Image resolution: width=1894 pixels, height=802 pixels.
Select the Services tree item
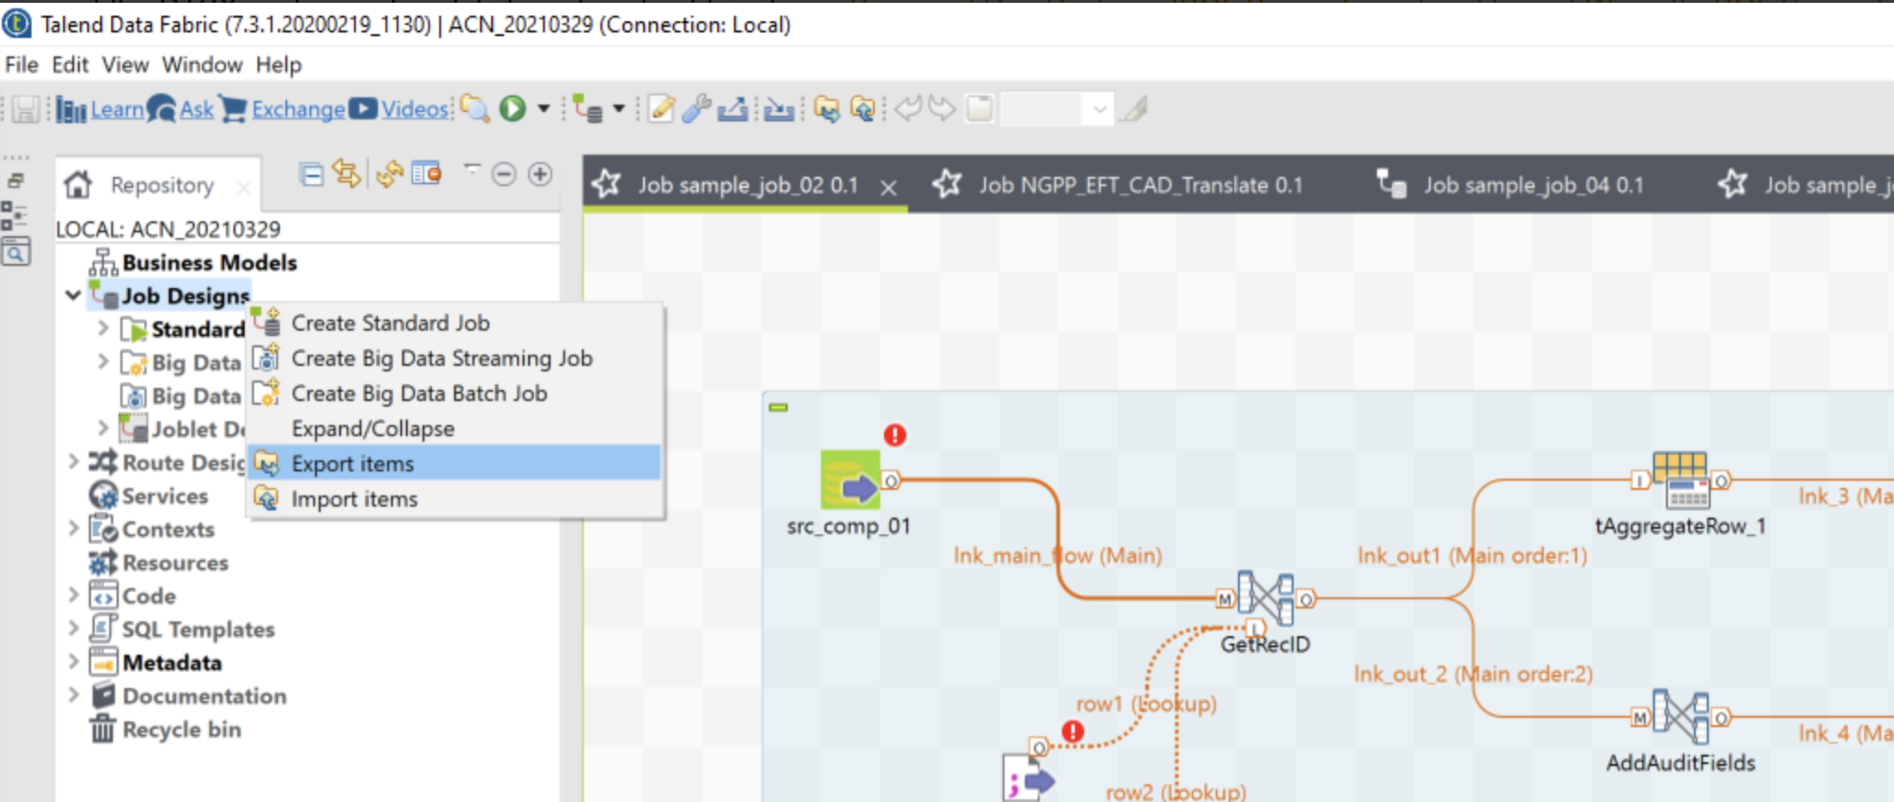point(165,496)
